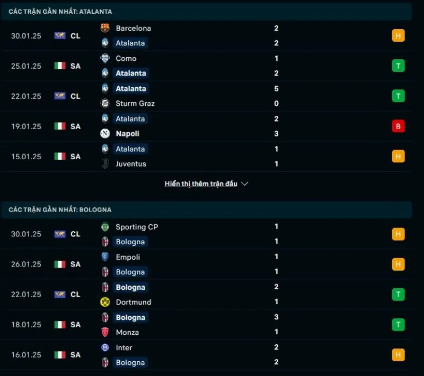Click the Monza club logo
This screenshot has width=424, height=376.
point(105,332)
